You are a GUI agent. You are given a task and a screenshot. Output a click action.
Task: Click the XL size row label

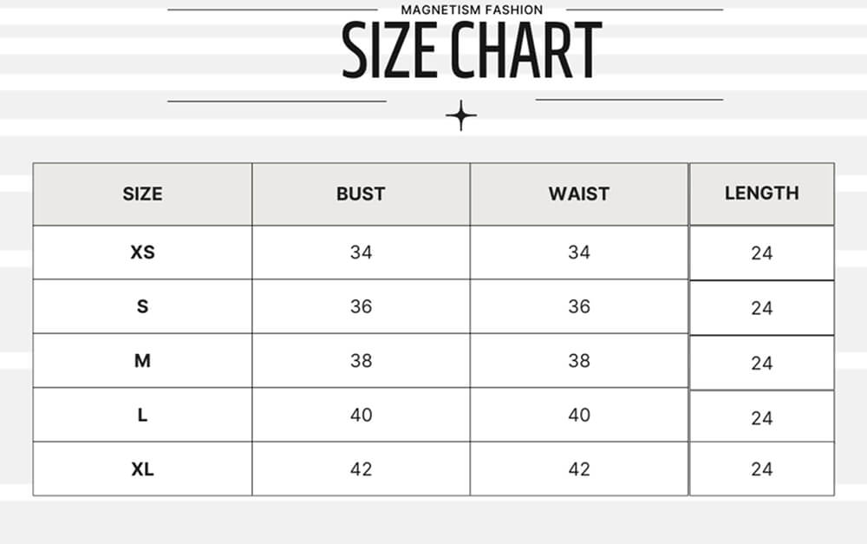(x=142, y=469)
